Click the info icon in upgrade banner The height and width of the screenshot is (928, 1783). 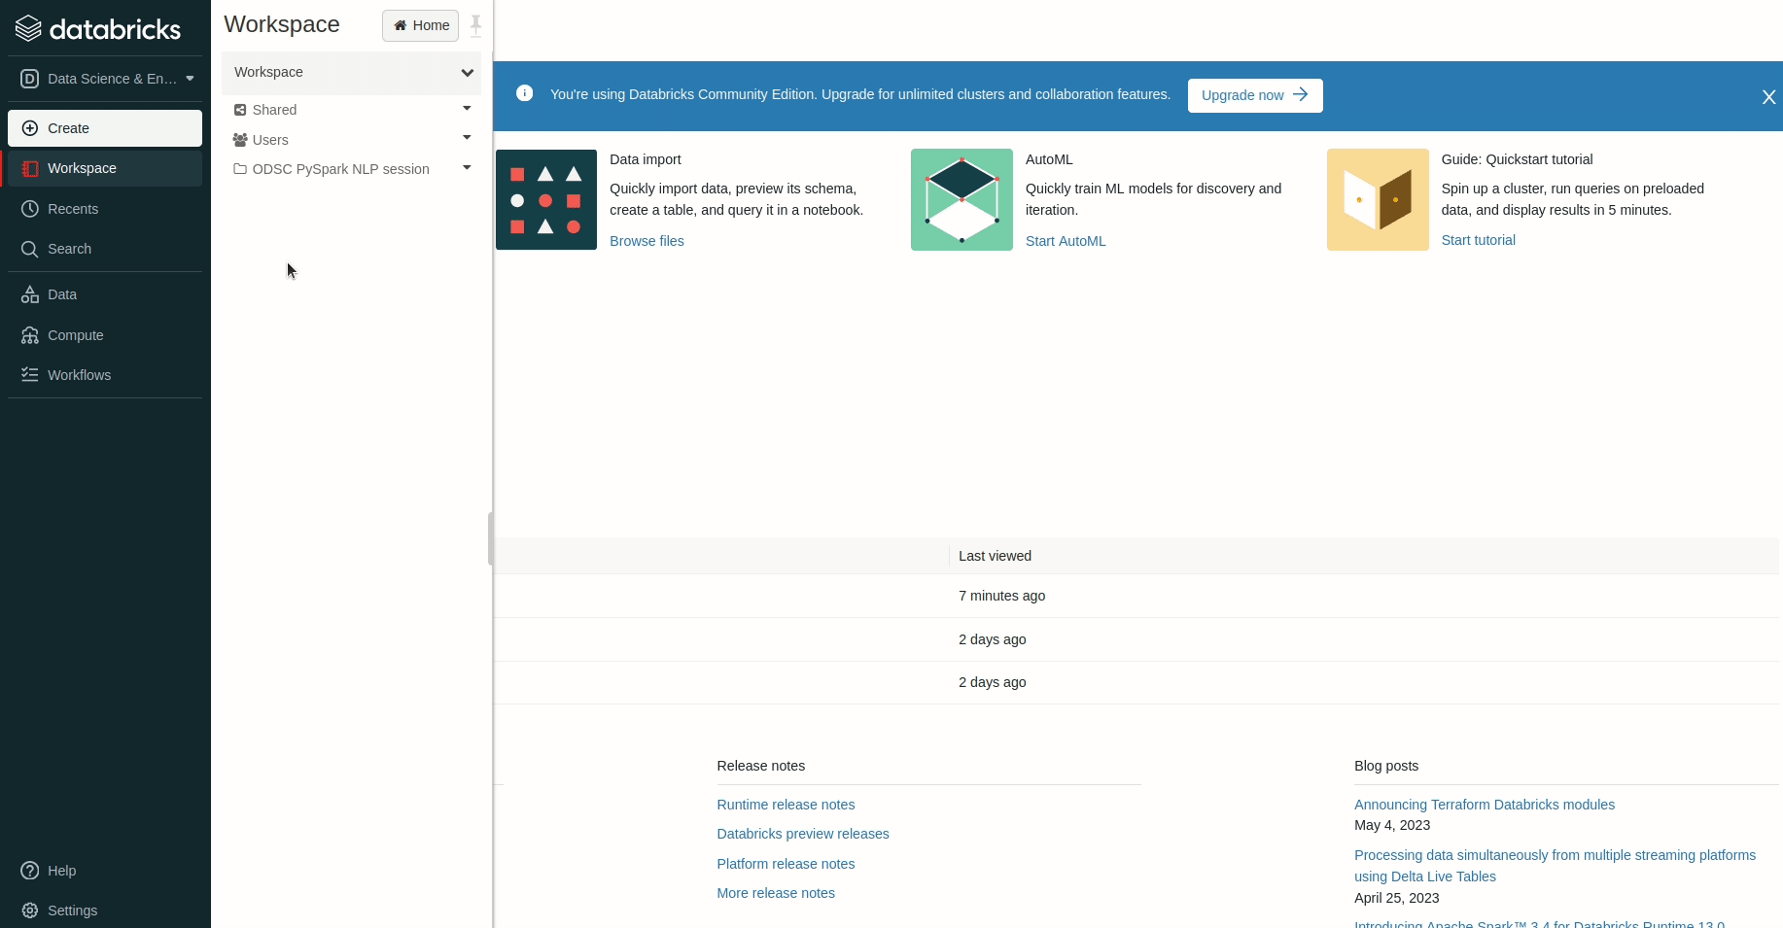coord(525,93)
